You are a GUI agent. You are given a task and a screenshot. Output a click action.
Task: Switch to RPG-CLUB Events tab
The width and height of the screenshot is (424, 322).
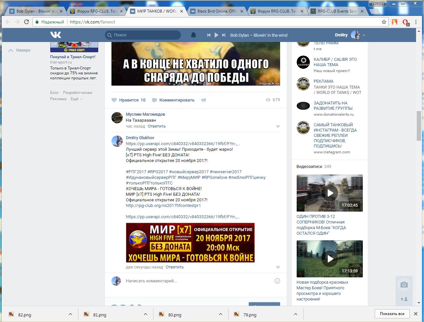click(337, 11)
